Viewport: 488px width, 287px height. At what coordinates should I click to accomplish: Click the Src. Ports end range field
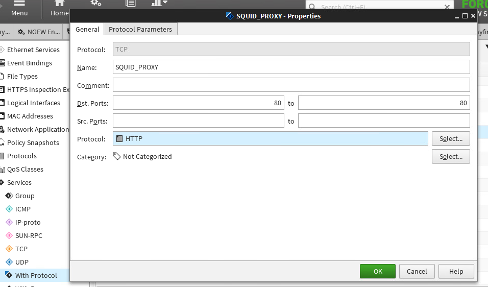click(384, 121)
